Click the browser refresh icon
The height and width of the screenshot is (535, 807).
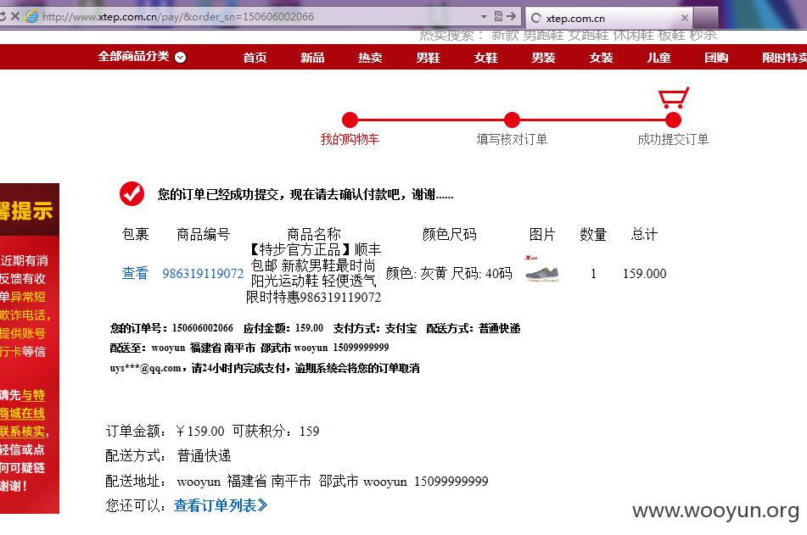tap(2, 16)
